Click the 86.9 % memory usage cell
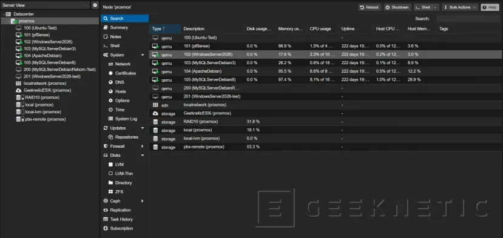 pos(285,46)
